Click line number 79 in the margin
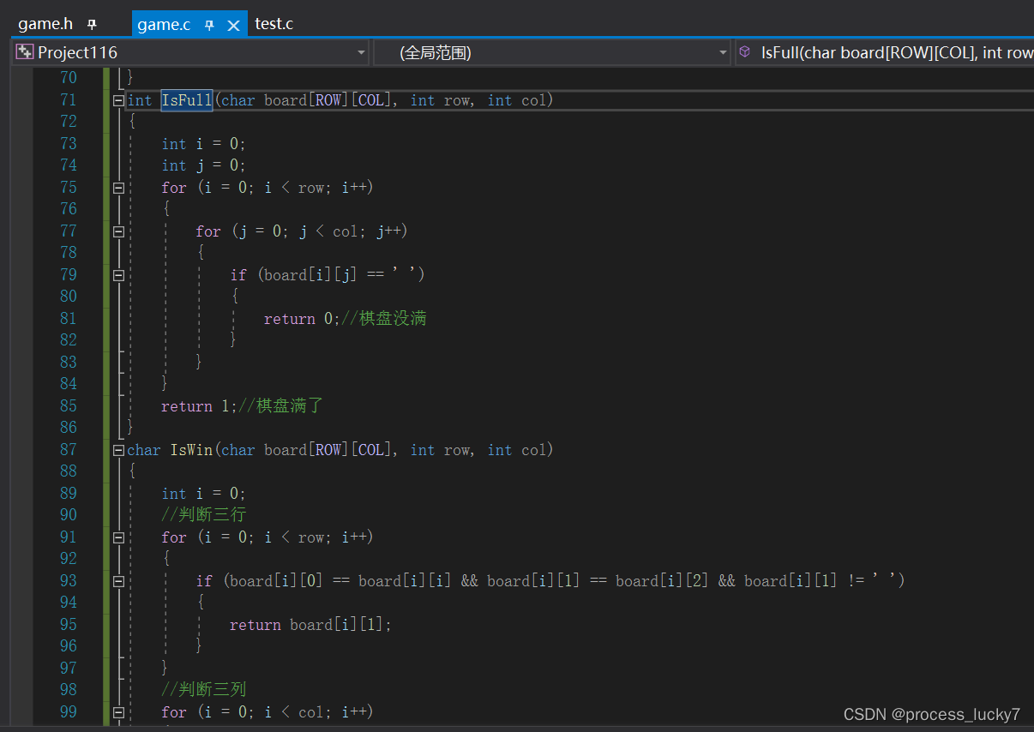The width and height of the screenshot is (1034, 732). (x=68, y=275)
